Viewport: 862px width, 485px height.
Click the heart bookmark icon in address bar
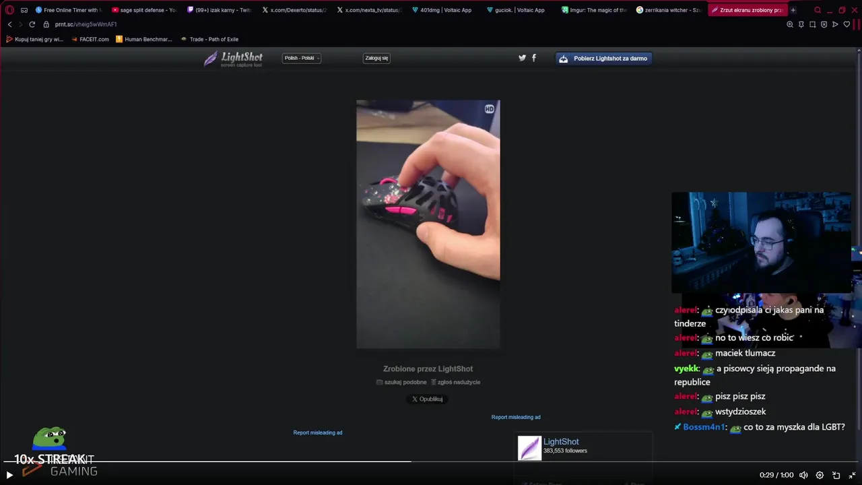pyautogui.click(x=847, y=24)
